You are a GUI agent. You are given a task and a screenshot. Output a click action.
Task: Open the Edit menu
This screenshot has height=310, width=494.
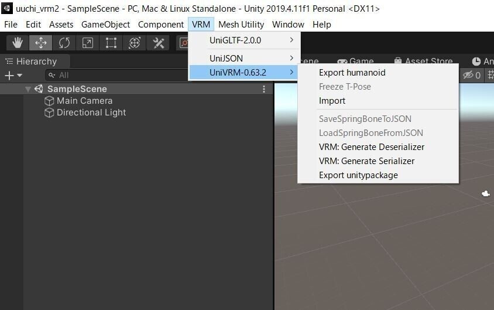[33, 24]
